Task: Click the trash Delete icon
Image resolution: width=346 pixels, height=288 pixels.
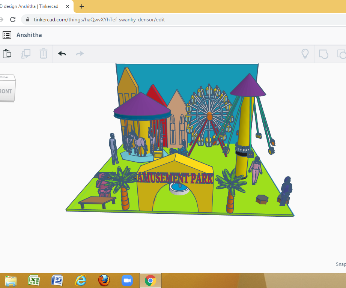Action: coord(44,54)
